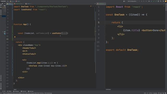Click the tool windows toggle icon bottom-left corner

click(x=1, y=93)
